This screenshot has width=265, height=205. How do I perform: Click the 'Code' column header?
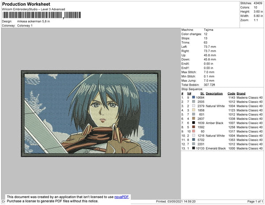[231, 94]
